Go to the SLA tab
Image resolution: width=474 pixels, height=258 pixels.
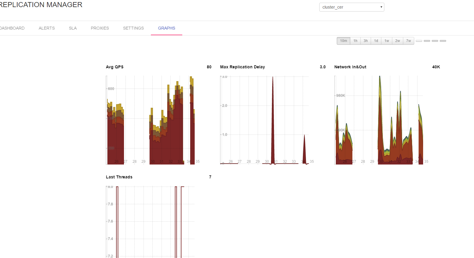73,28
